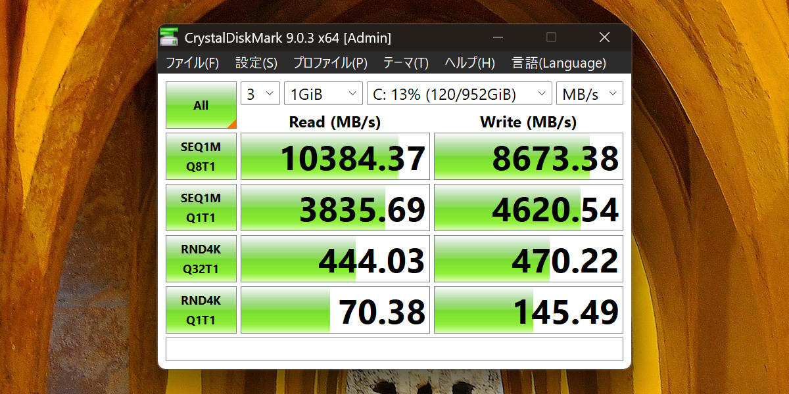Open the ヘルプ(H) menu
This screenshot has width=789, height=394.
469,63
